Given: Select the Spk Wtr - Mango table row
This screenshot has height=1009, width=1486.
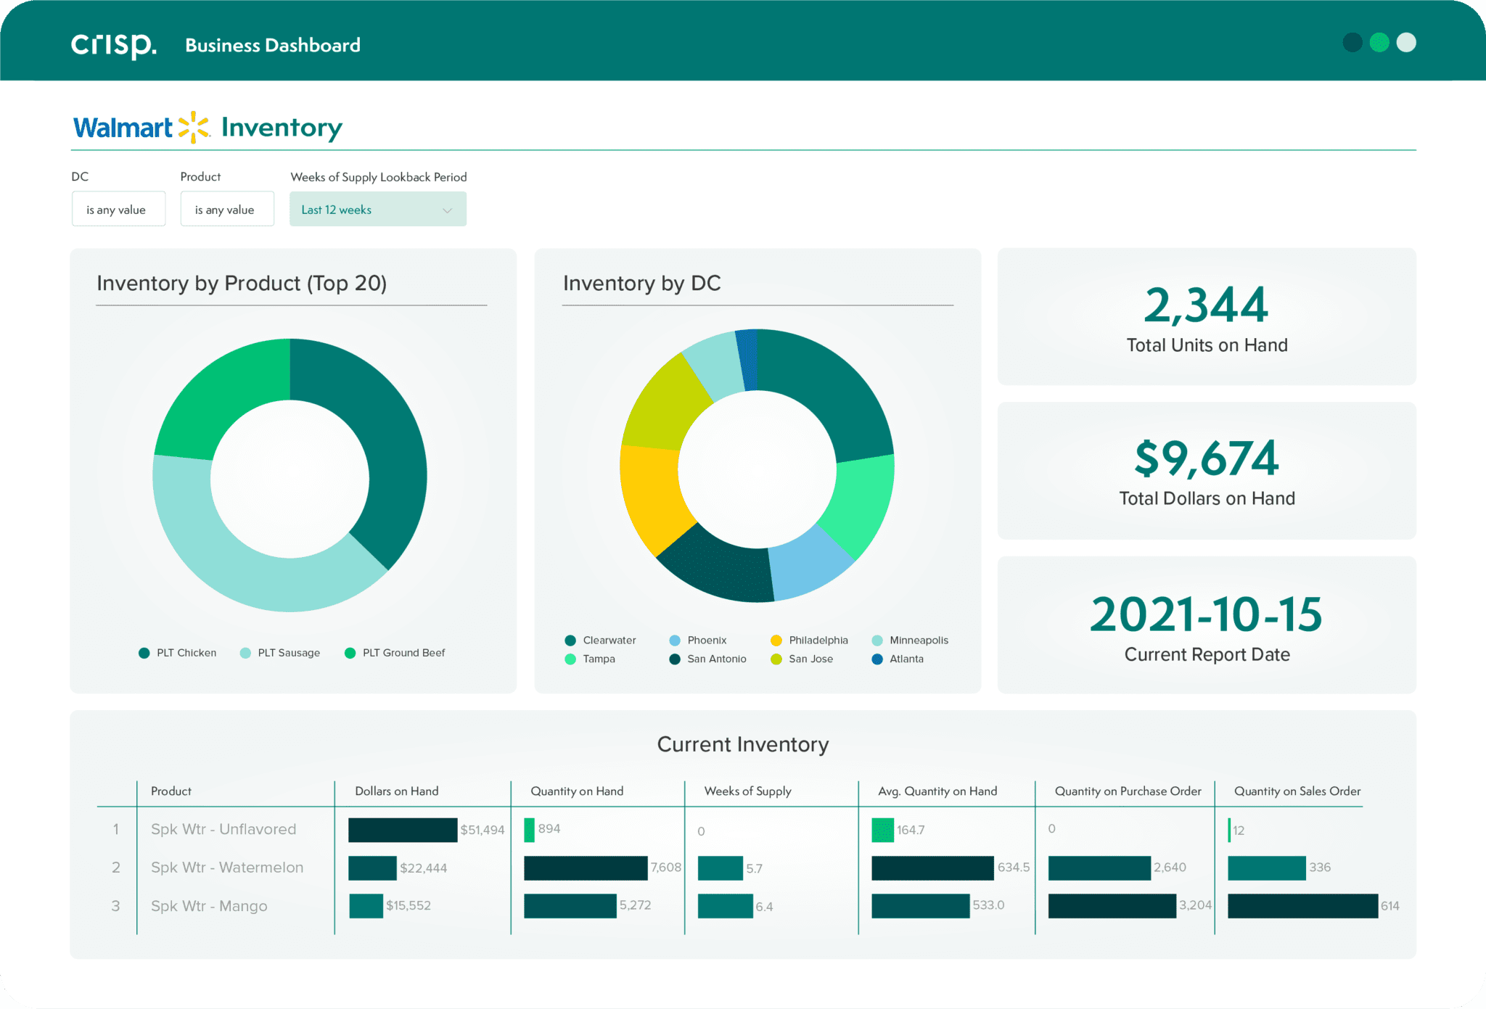Looking at the screenshot, I should tap(209, 906).
